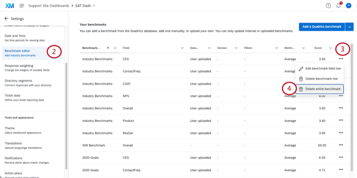This screenshot has width=357, height=178.
Task: Open the Field column filter dropdown
Action: pyautogui.click(x=182, y=48)
